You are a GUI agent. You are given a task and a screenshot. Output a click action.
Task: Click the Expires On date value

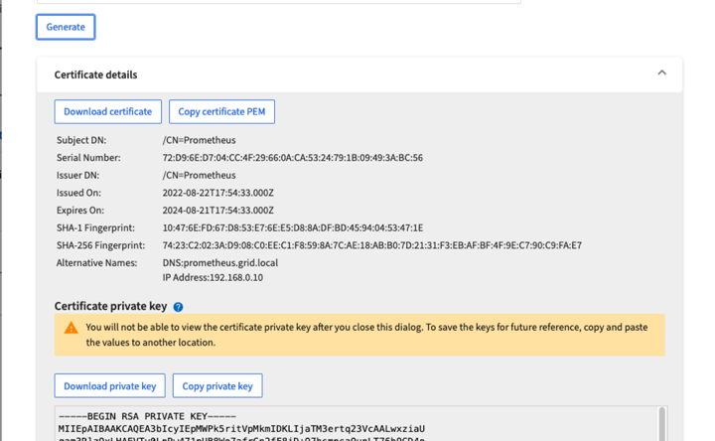tap(217, 211)
